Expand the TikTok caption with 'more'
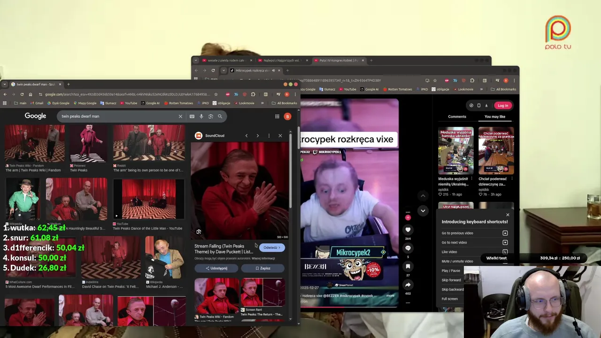This screenshot has height=338, width=601. 390,296
